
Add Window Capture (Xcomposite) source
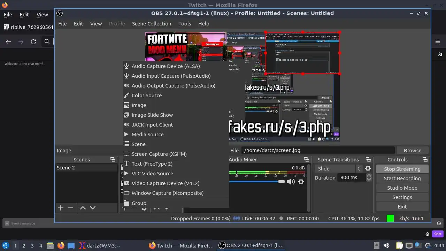click(176, 193)
